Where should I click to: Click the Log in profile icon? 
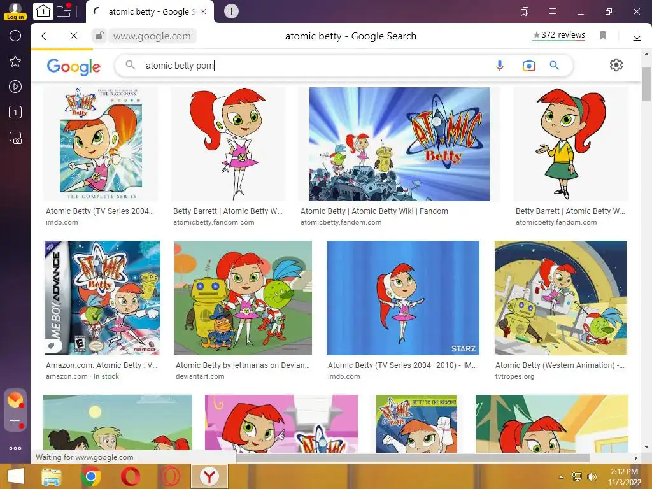(x=15, y=11)
